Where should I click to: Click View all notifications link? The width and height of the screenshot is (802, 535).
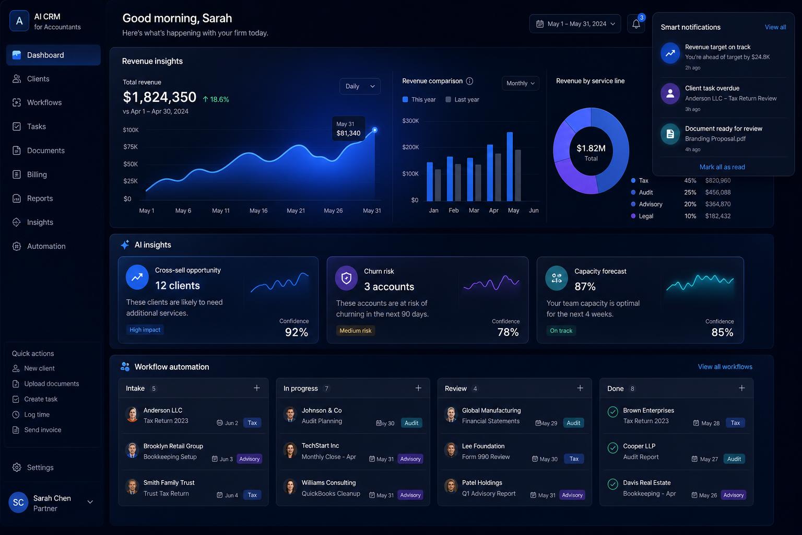pyautogui.click(x=775, y=27)
